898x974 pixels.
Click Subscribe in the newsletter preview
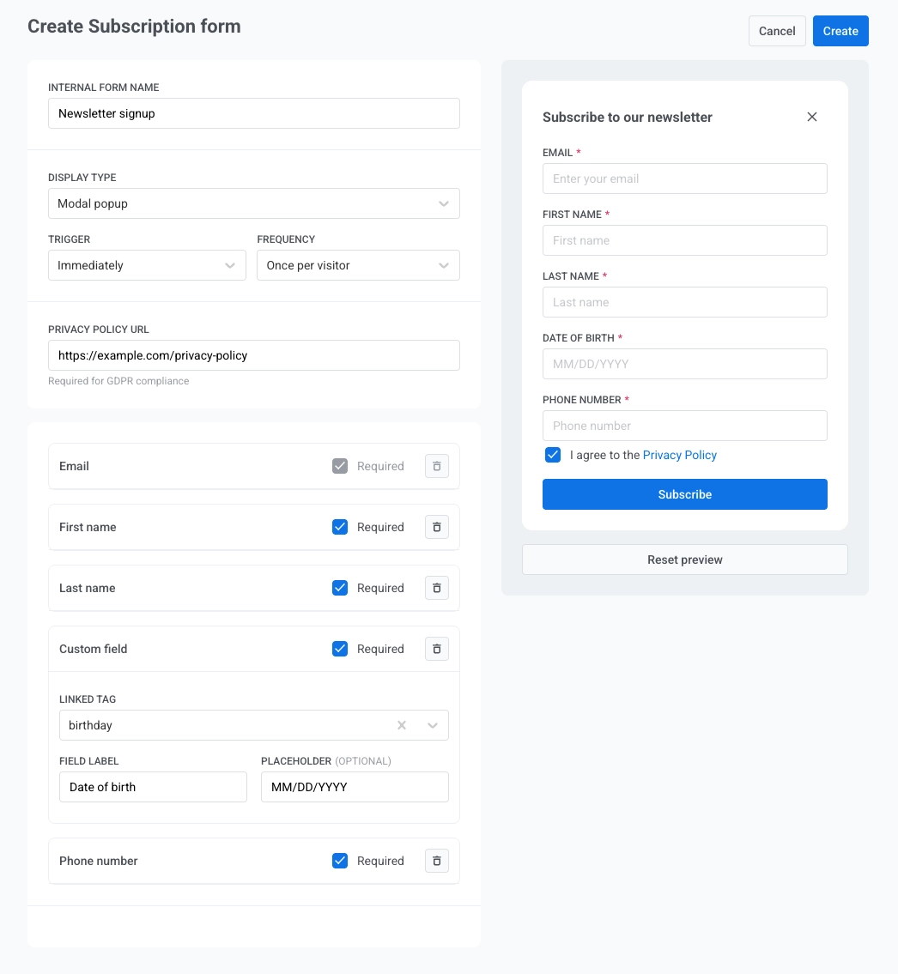click(x=684, y=494)
